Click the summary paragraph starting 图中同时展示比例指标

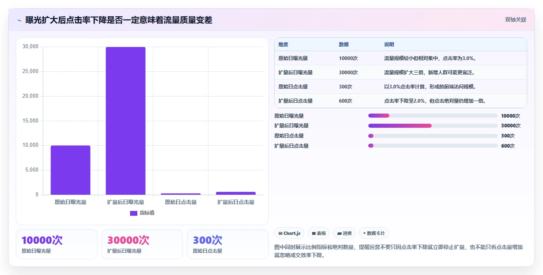click(399, 251)
